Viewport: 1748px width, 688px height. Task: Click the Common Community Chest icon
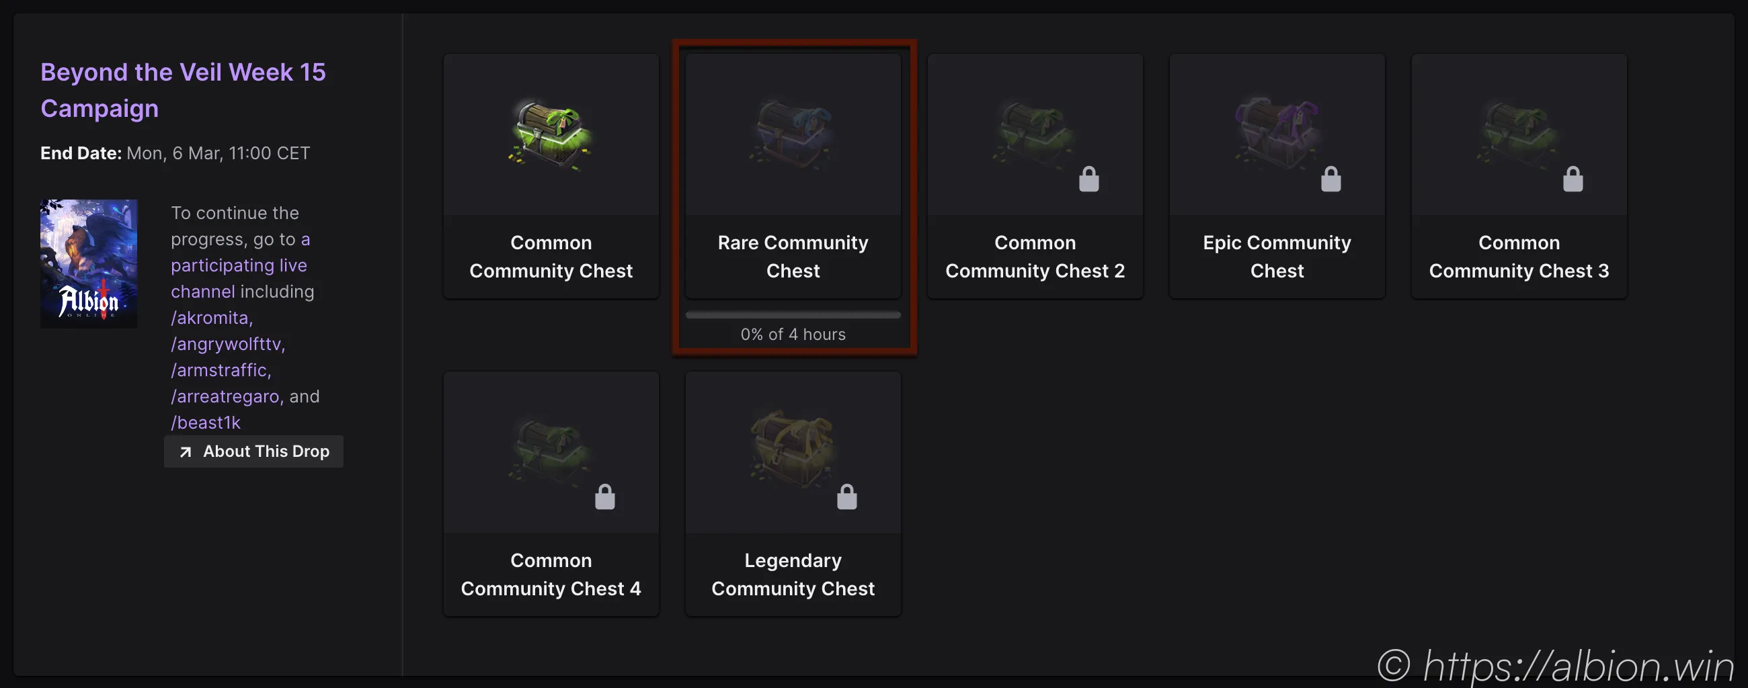(551, 135)
